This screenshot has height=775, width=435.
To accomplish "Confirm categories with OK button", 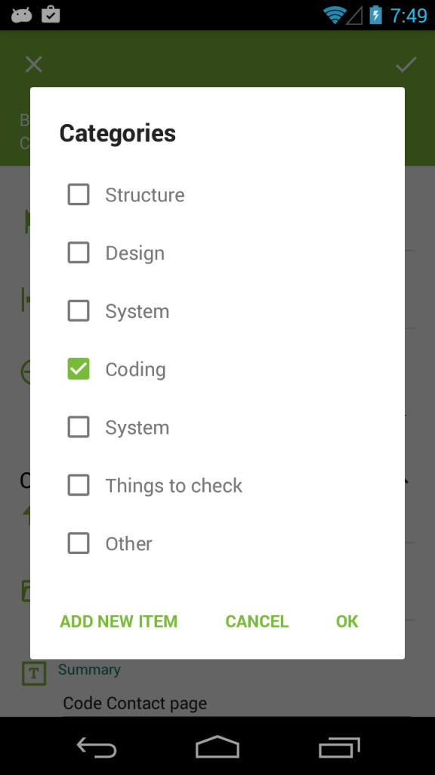I will coord(347,621).
